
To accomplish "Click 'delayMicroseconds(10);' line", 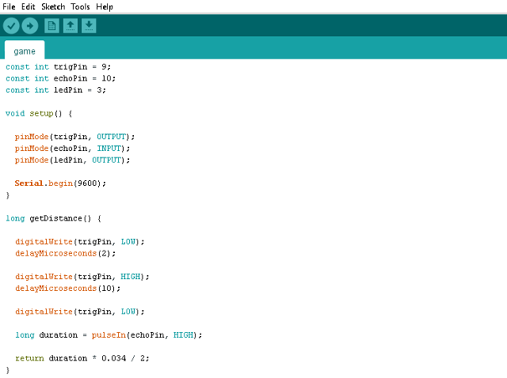I will click(68, 288).
